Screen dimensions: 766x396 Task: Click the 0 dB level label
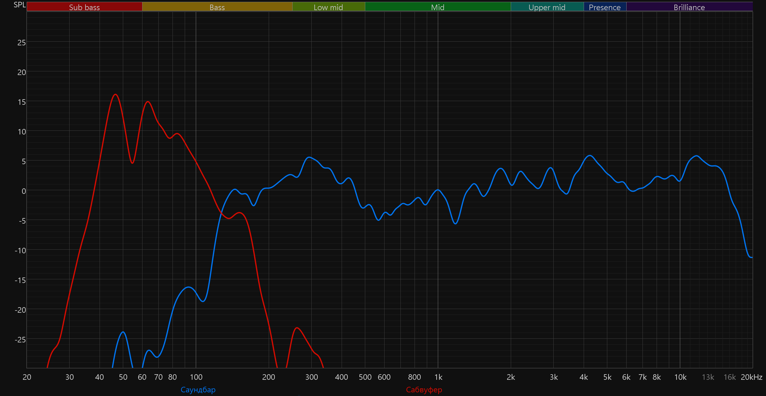24,191
